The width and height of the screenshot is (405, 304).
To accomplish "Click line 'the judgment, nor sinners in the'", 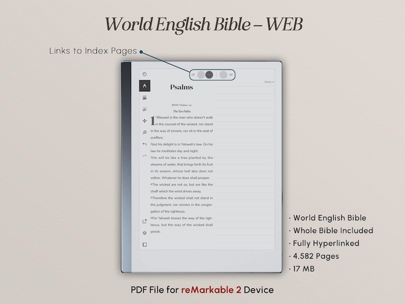I will [182, 205].
